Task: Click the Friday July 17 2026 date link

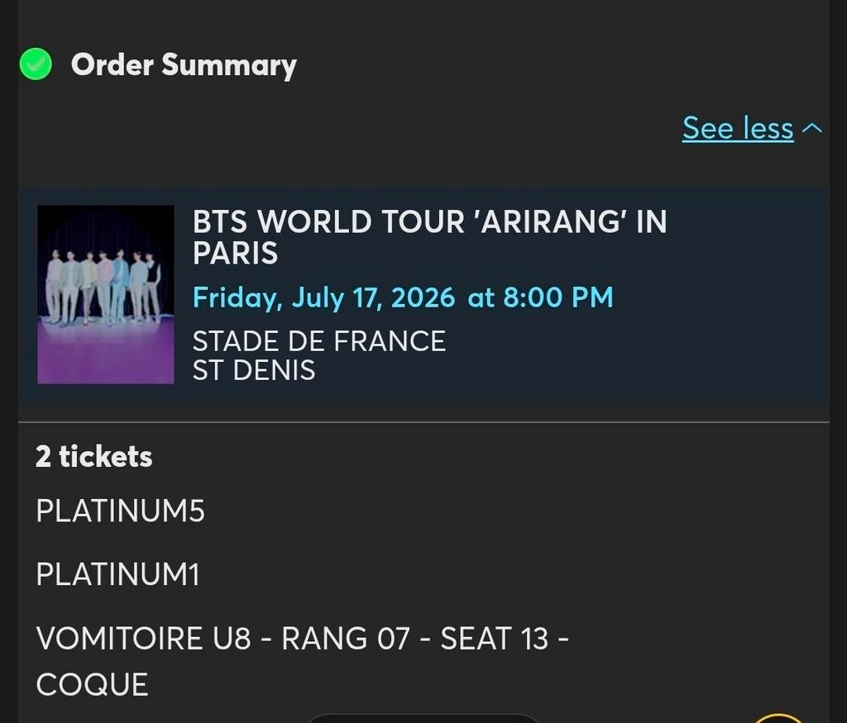Action: pos(323,297)
